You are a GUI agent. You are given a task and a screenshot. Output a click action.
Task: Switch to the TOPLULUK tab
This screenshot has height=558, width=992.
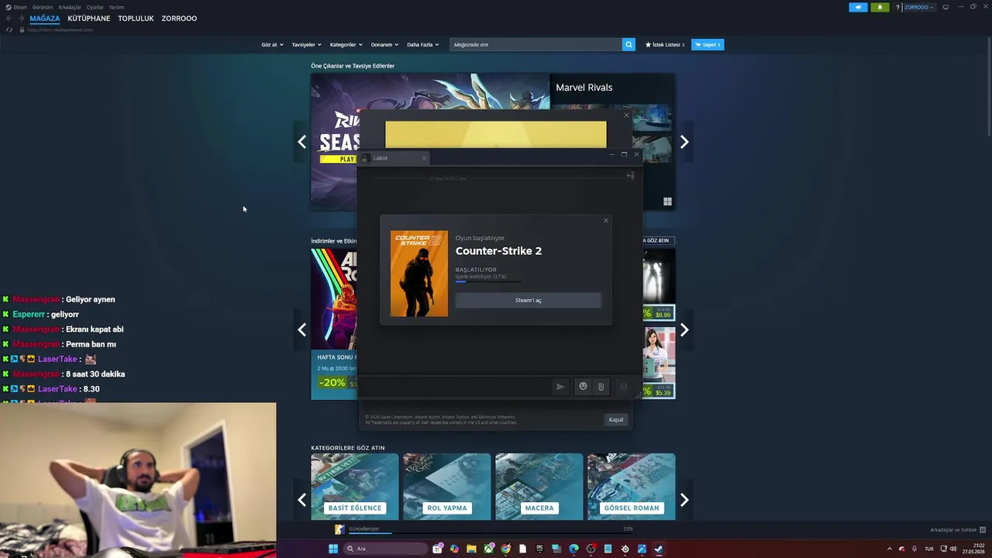pyautogui.click(x=136, y=19)
